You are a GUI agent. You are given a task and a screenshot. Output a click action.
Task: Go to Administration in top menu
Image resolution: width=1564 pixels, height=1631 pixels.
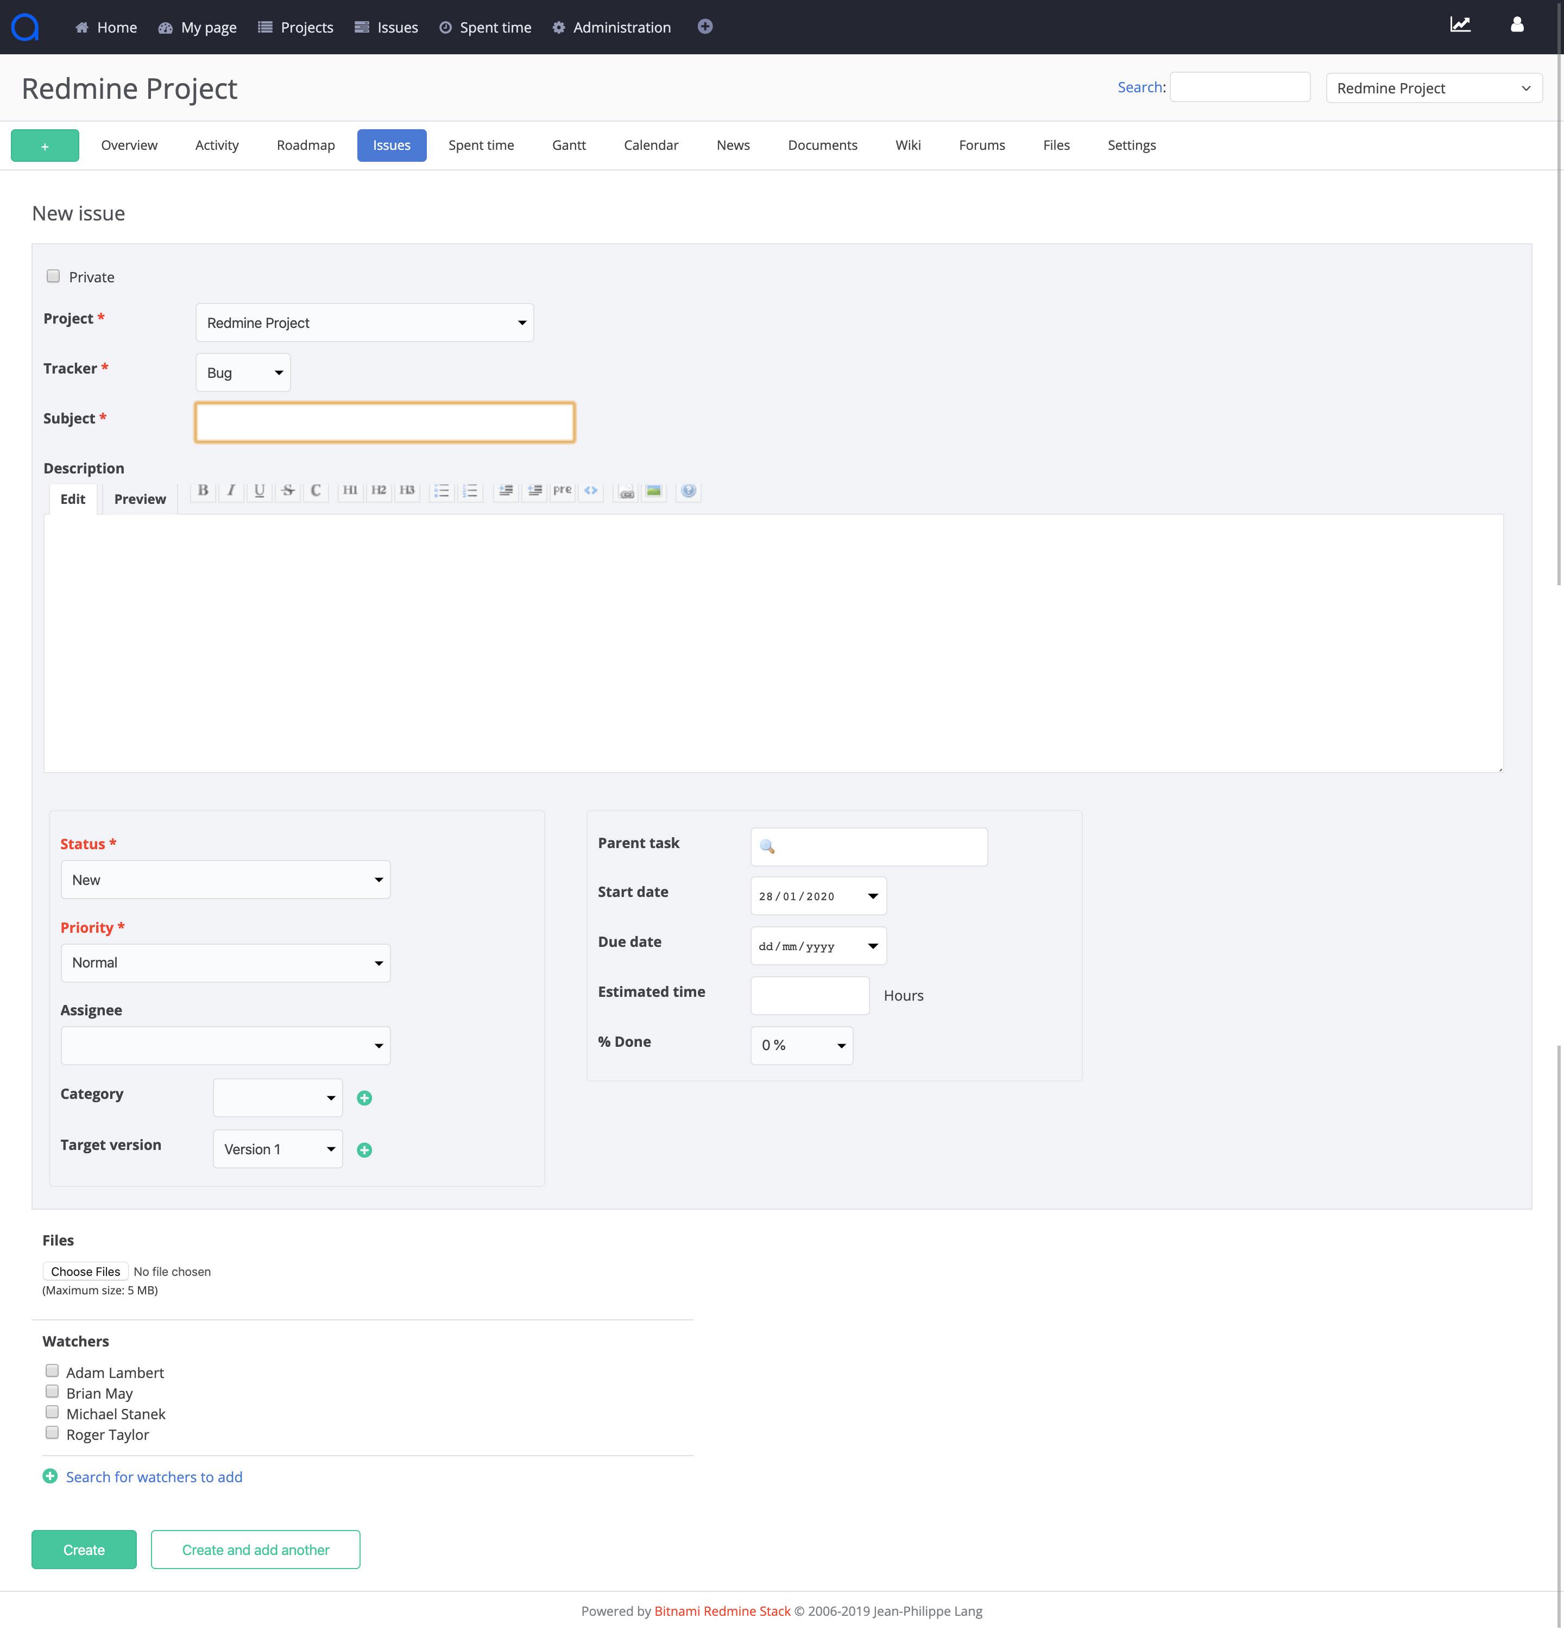pos(612,27)
